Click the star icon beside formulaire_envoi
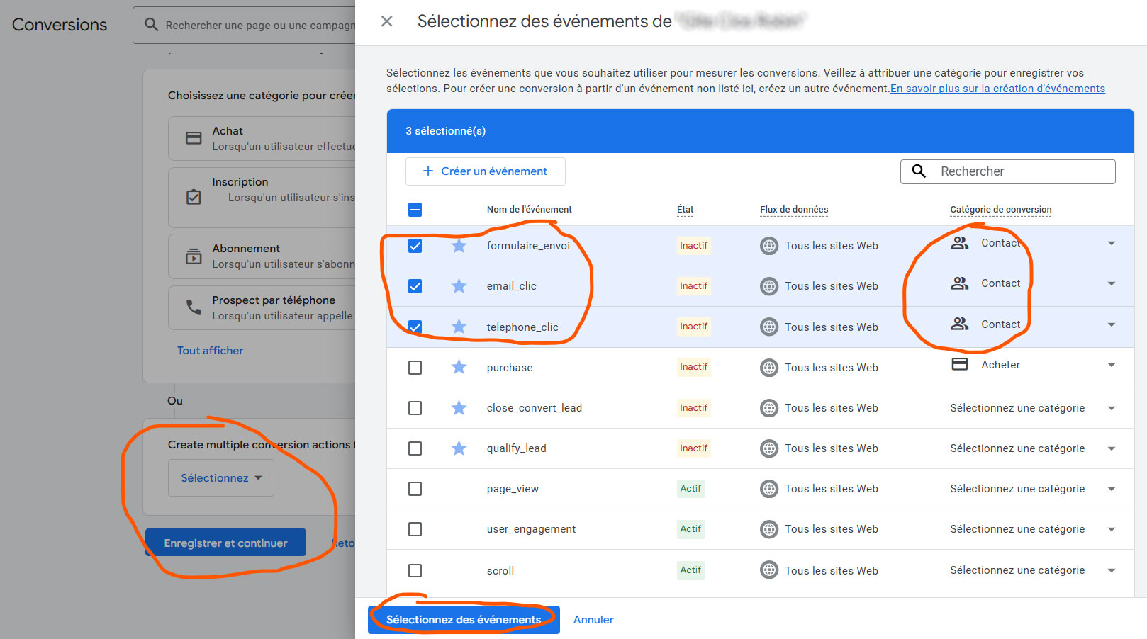The width and height of the screenshot is (1147, 639). (x=459, y=246)
